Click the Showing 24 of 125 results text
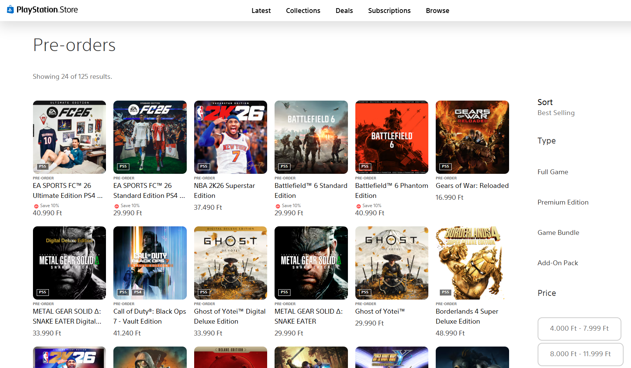631x368 pixels. point(72,77)
